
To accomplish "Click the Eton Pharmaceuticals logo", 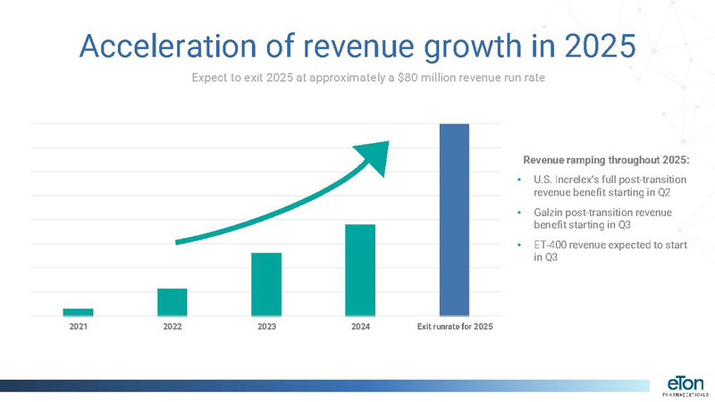I will point(686,387).
